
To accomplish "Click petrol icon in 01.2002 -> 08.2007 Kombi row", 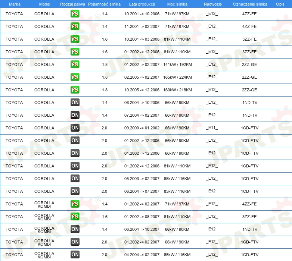I will [75, 217].
